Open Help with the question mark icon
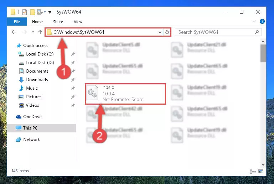Viewport: 274px width, 184px height. [x=262, y=21]
